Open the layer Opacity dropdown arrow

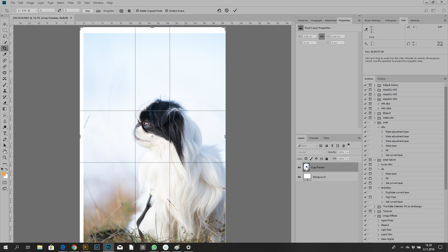(x=347, y=152)
